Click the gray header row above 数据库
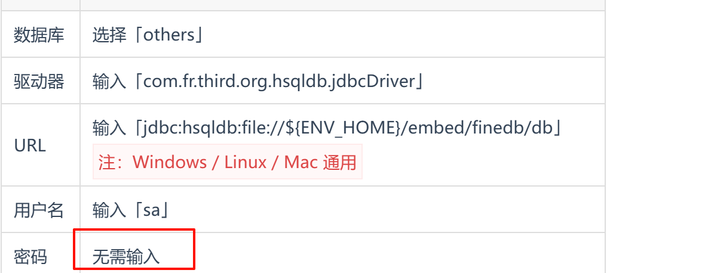 [302, 5]
